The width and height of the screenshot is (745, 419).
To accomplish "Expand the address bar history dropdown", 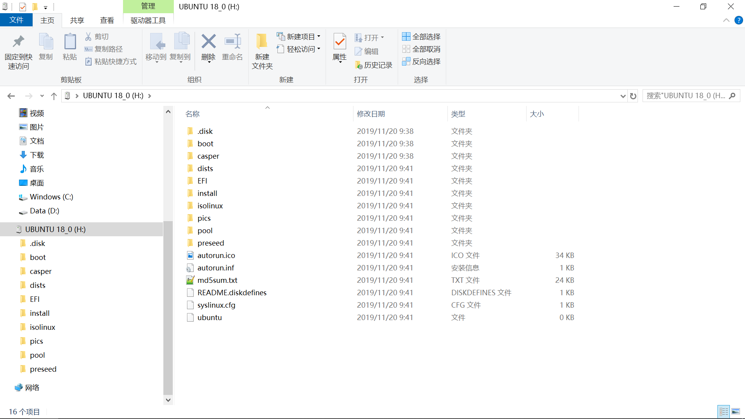I will pyautogui.click(x=623, y=96).
